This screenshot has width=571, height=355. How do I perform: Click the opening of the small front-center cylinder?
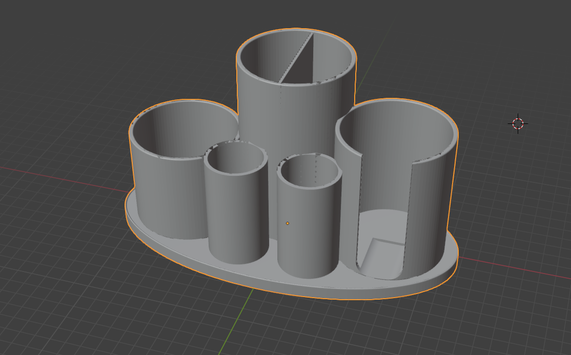click(x=310, y=171)
